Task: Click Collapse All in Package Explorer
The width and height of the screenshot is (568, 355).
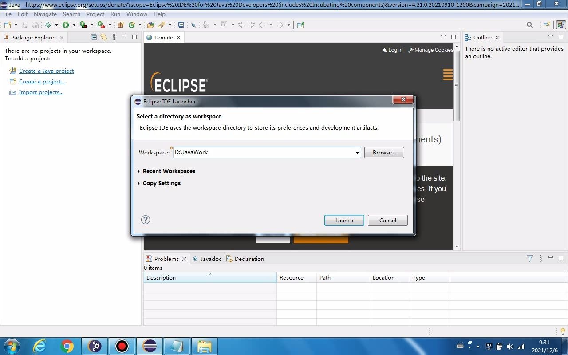Action: pyautogui.click(x=94, y=37)
